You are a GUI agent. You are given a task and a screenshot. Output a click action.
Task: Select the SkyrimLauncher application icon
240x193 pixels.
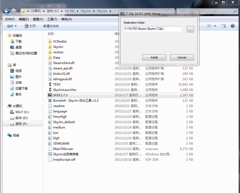pyautogui.click(x=50, y=90)
